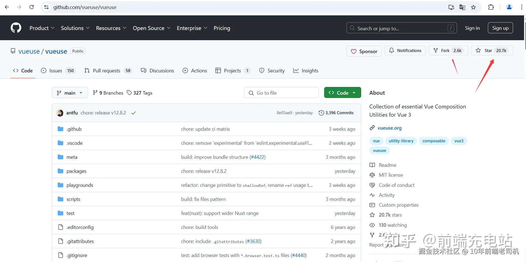Click the site information icon in address bar
This screenshot has height=262, width=526.
[46, 7]
